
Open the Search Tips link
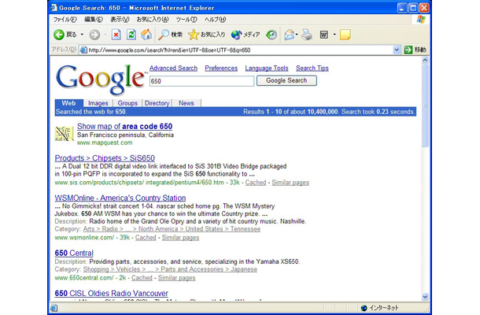click(x=312, y=69)
